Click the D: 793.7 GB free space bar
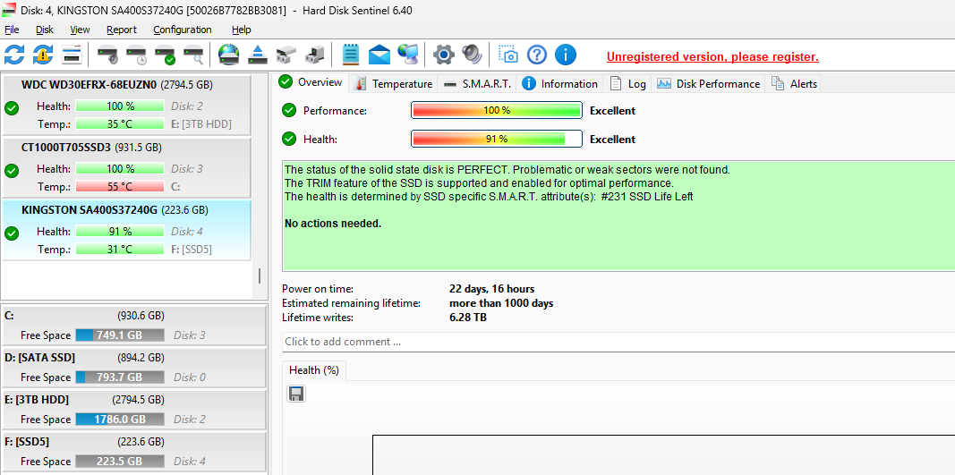 coord(119,377)
